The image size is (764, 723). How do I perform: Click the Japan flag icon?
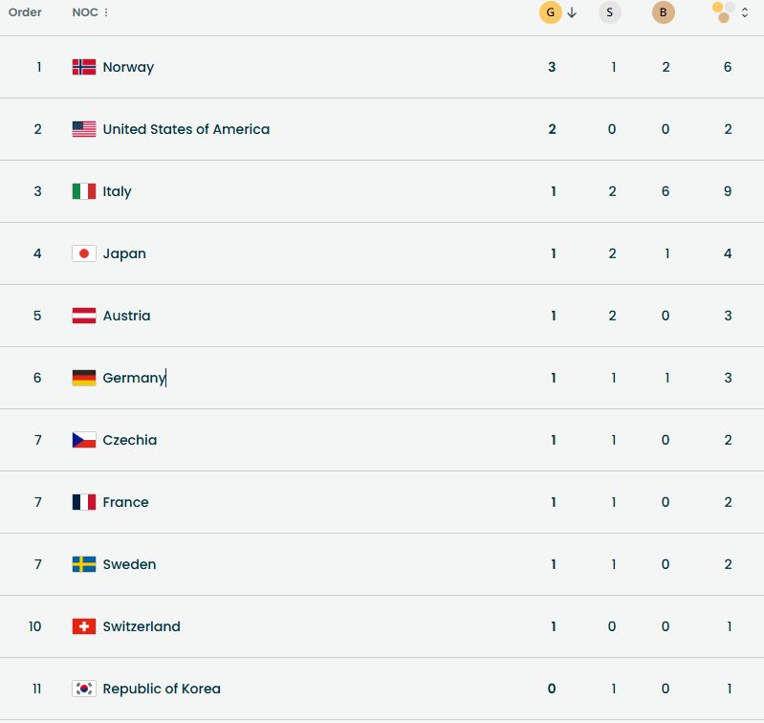84,253
